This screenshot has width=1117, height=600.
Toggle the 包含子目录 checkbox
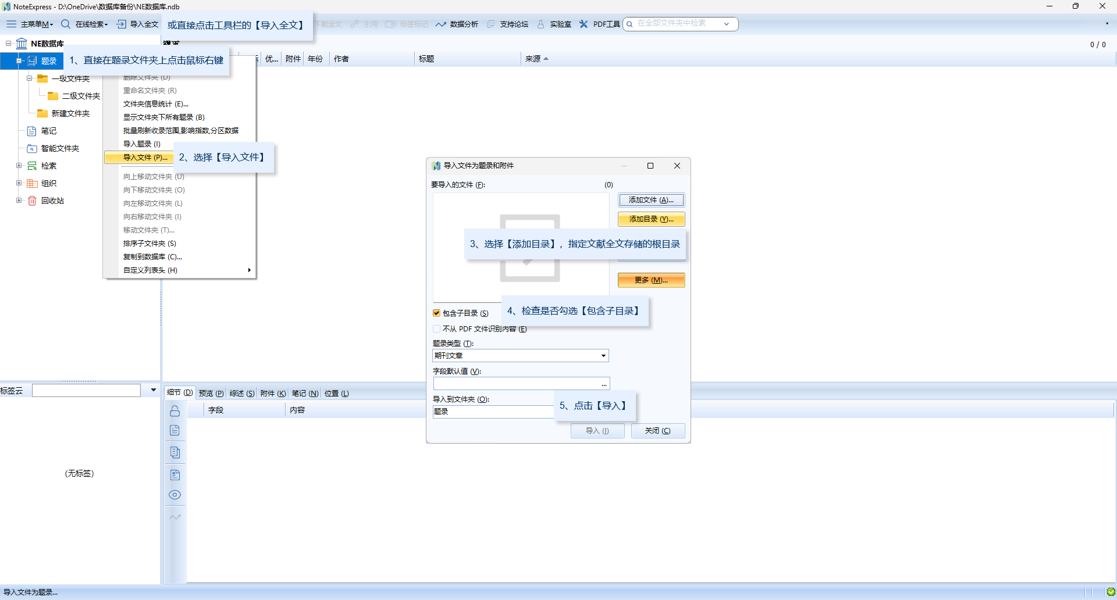(436, 313)
